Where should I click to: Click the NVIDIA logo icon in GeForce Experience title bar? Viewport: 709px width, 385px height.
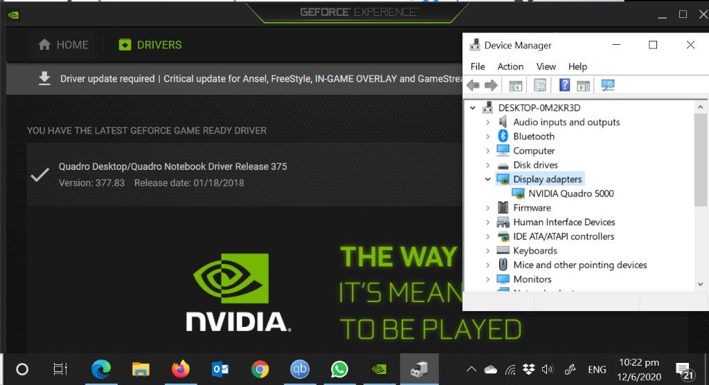[x=13, y=15]
